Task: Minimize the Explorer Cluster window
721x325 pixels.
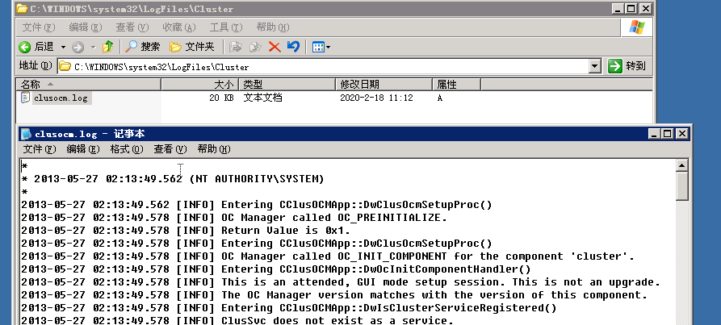Action: click(x=618, y=9)
